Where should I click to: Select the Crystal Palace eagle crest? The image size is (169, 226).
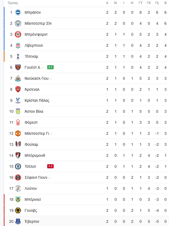[x=18, y=100]
